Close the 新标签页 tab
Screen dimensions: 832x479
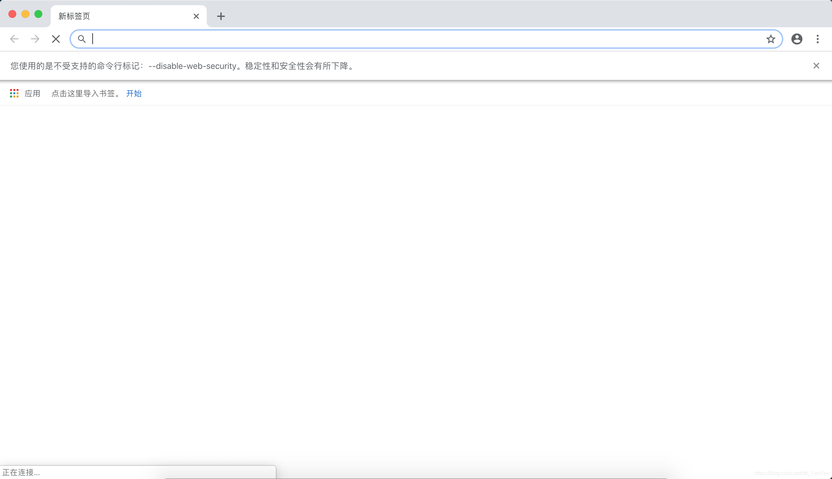196,16
